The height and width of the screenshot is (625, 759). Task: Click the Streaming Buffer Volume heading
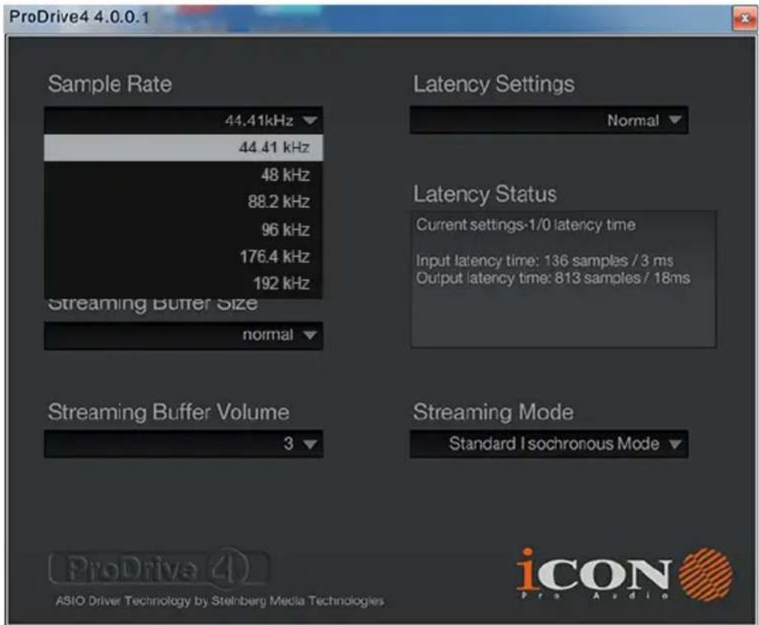tap(169, 413)
